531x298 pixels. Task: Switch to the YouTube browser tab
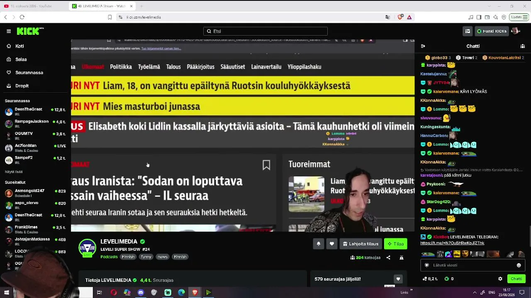pyautogui.click(x=34, y=6)
